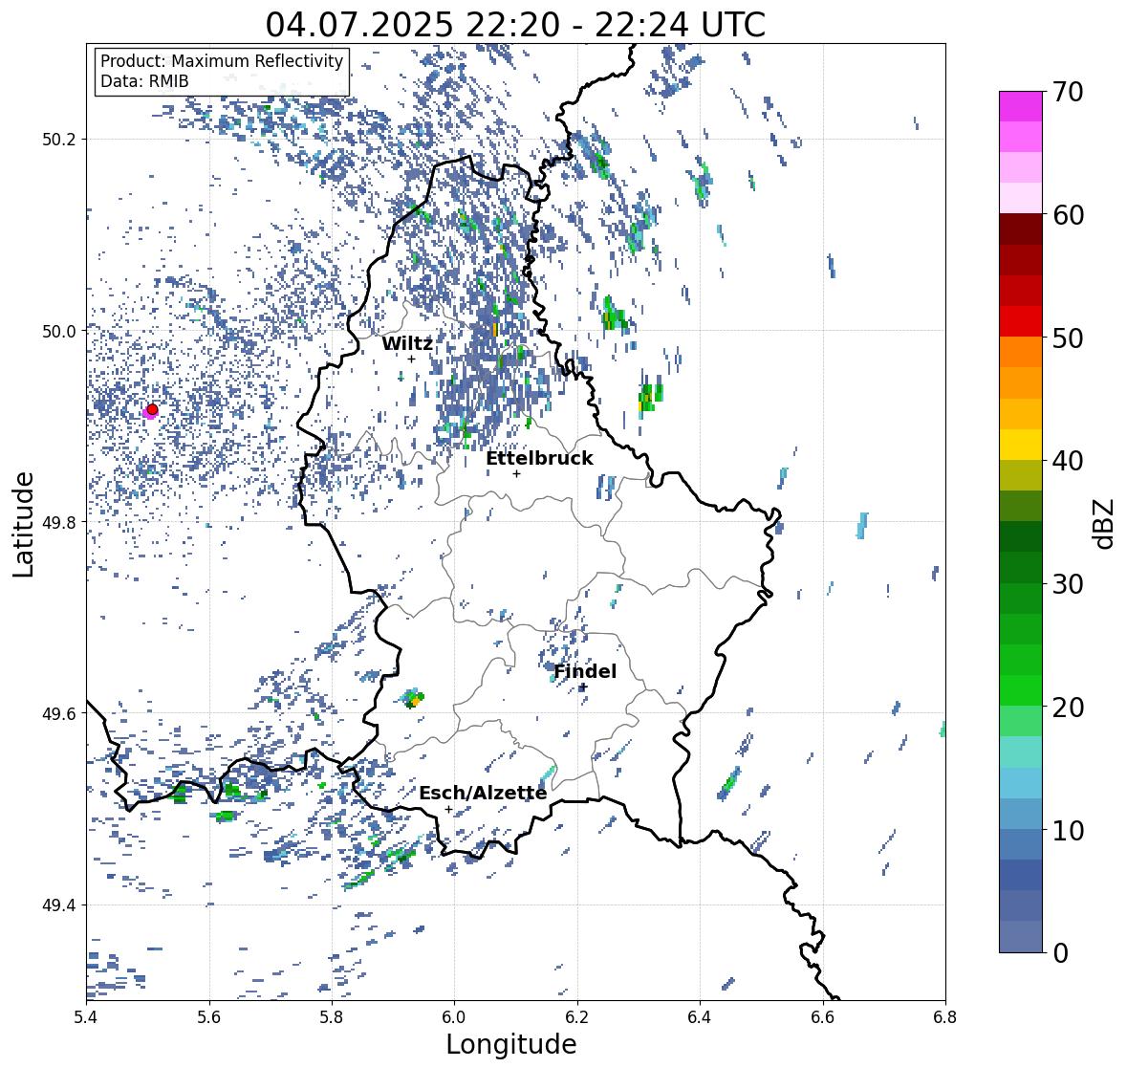Image resolution: width=1127 pixels, height=1068 pixels.
Task: Click the bright green swatch at 20 dBZ
Action: [x=1021, y=690]
